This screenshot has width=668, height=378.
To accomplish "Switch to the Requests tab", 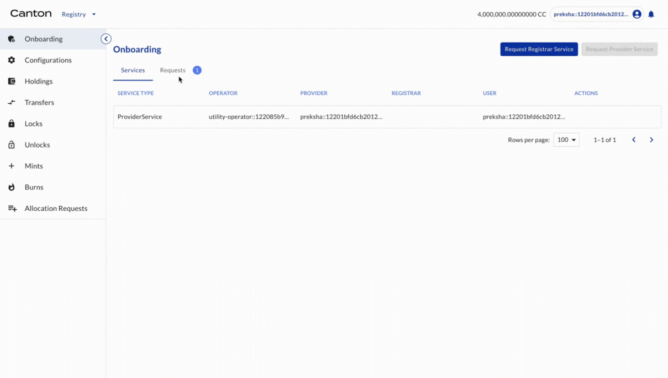I will coord(173,70).
